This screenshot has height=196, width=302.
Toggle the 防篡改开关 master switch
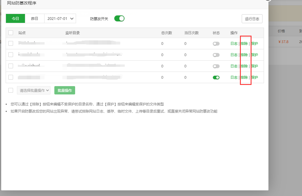119,18
